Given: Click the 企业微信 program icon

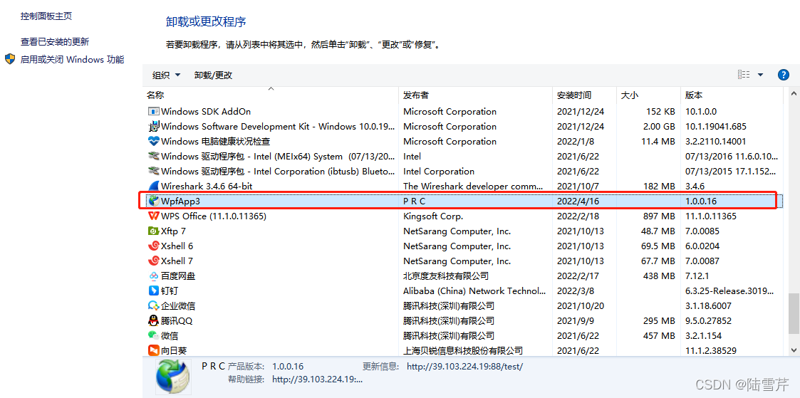Looking at the screenshot, I should tap(154, 305).
